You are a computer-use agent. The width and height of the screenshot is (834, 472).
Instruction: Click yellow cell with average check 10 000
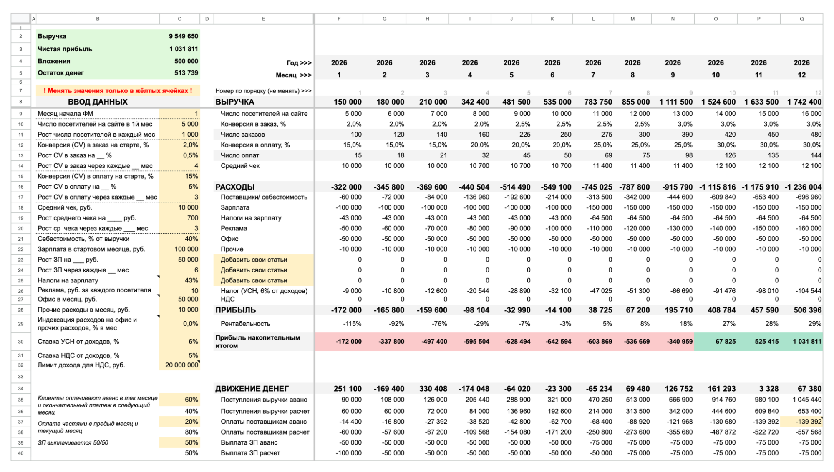(180, 207)
